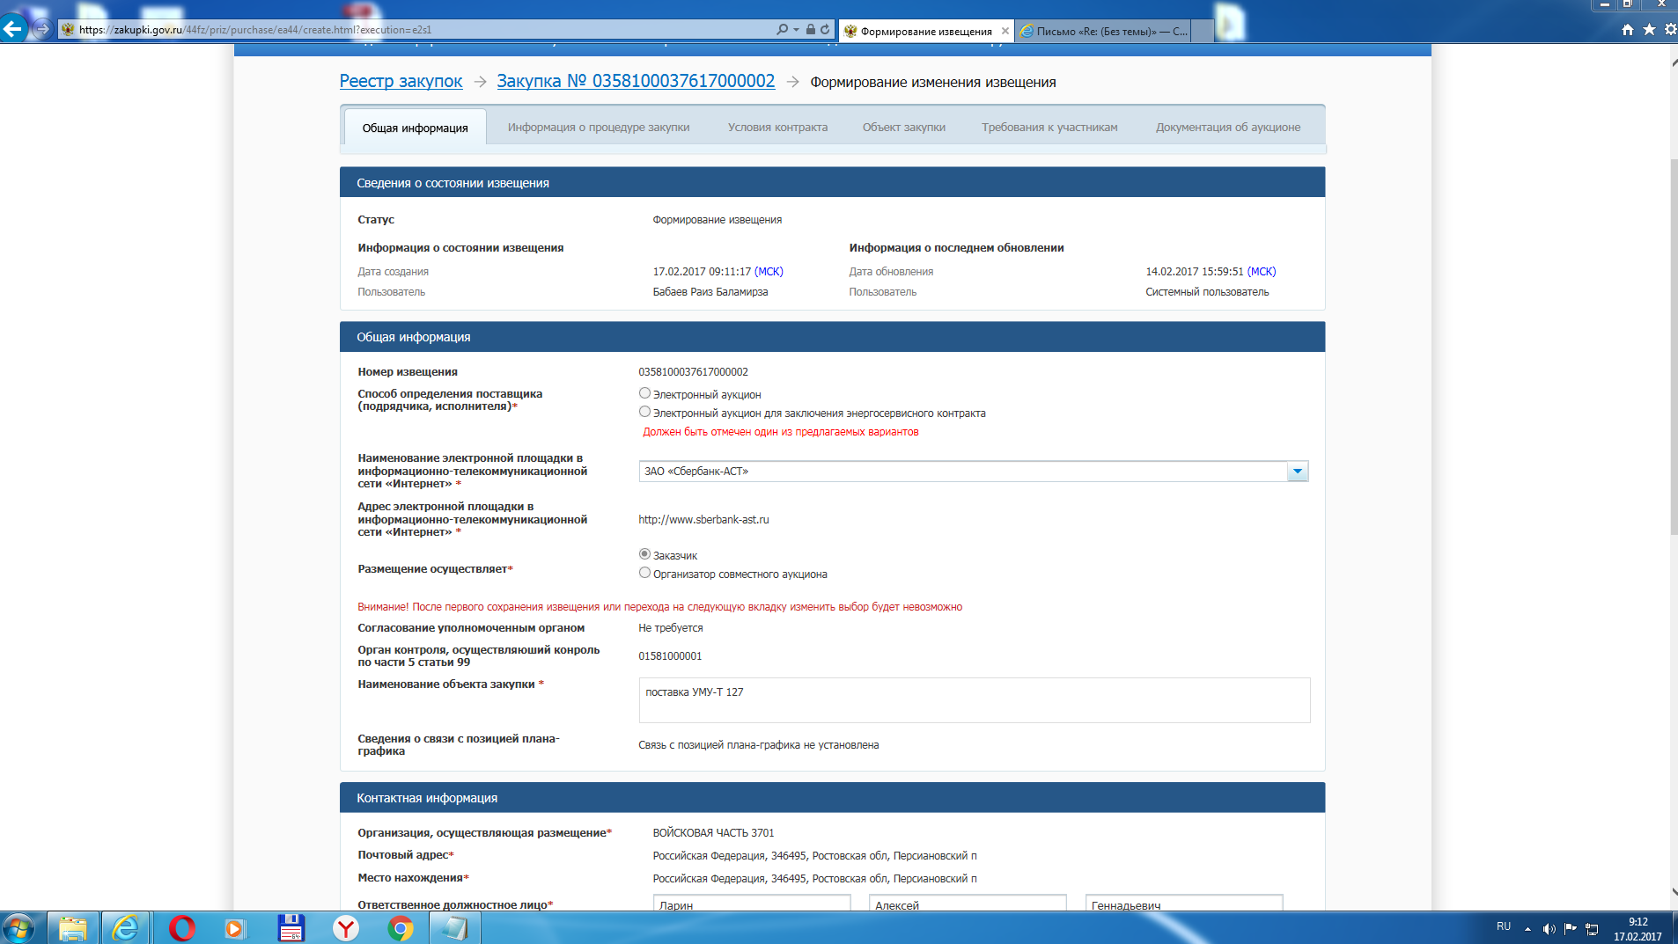Click the Реестр закупок breadcrumb link
Image resolution: width=1678 pixels, height=944 pixels.
401,81
